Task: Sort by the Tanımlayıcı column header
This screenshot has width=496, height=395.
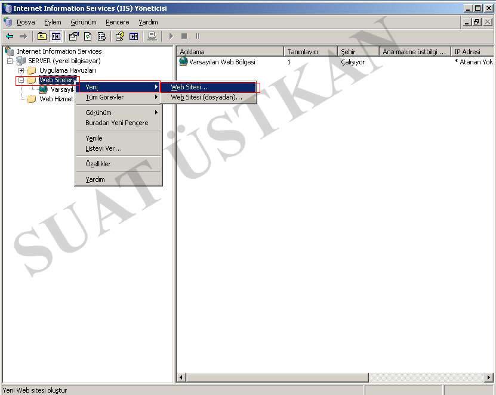Action: pos(310,51)
